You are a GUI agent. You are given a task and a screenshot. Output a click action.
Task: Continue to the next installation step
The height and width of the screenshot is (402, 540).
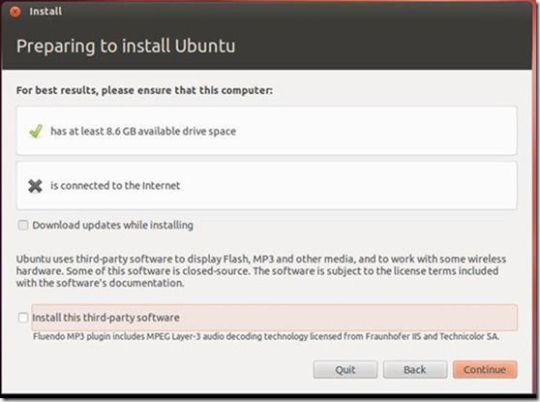click(485, 370)
